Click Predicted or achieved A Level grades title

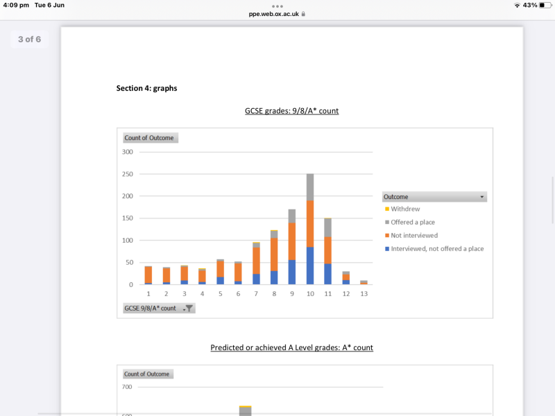pos(291,347)
